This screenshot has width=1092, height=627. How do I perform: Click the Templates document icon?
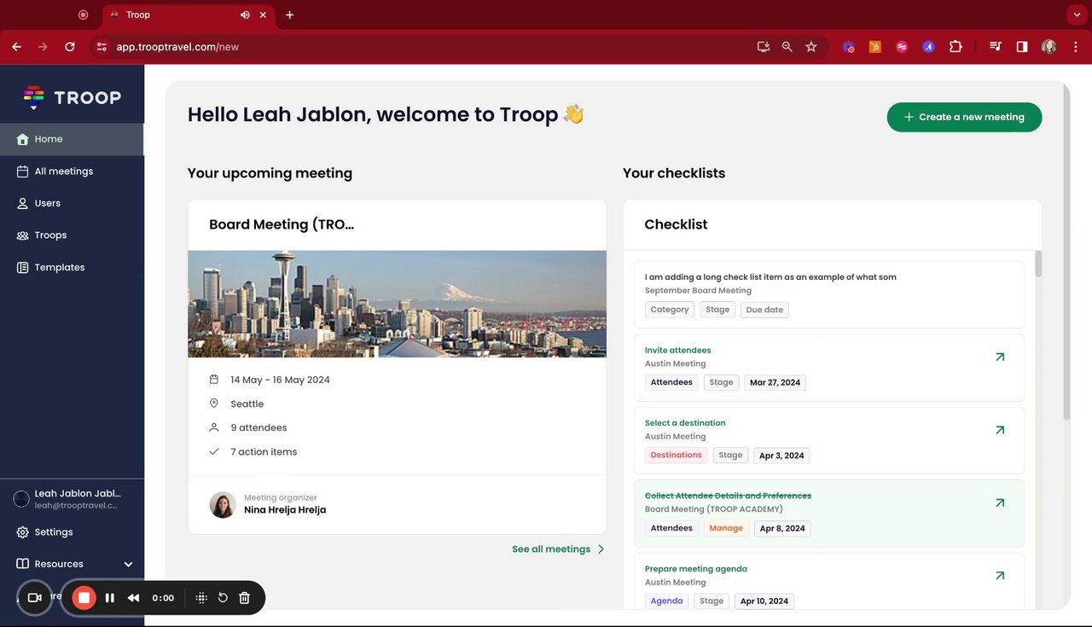point(23,267)
